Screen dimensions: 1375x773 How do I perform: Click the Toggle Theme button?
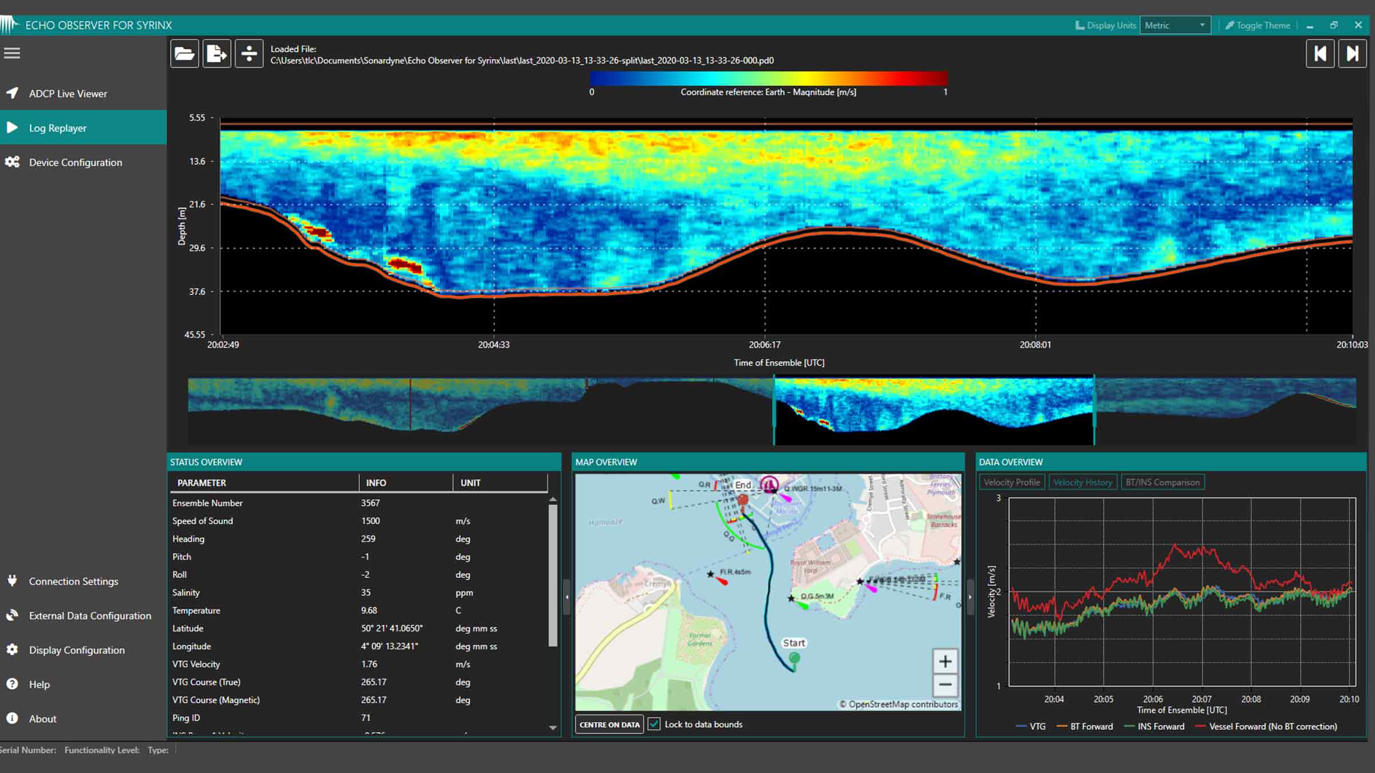coord(1258,25)
